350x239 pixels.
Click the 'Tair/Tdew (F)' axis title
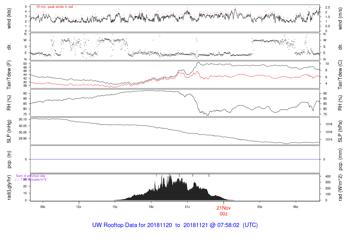pos(9,75)
